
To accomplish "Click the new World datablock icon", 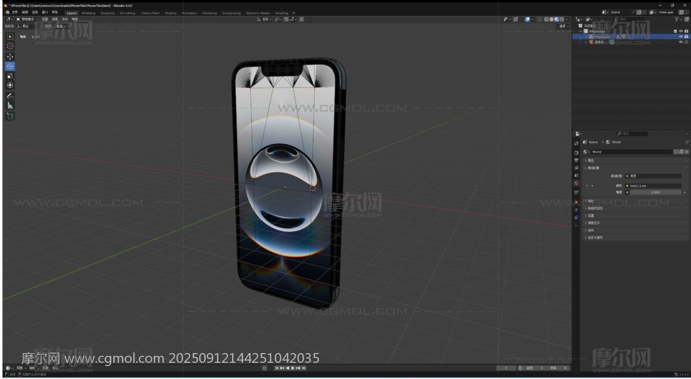I will tap(681, 152).
